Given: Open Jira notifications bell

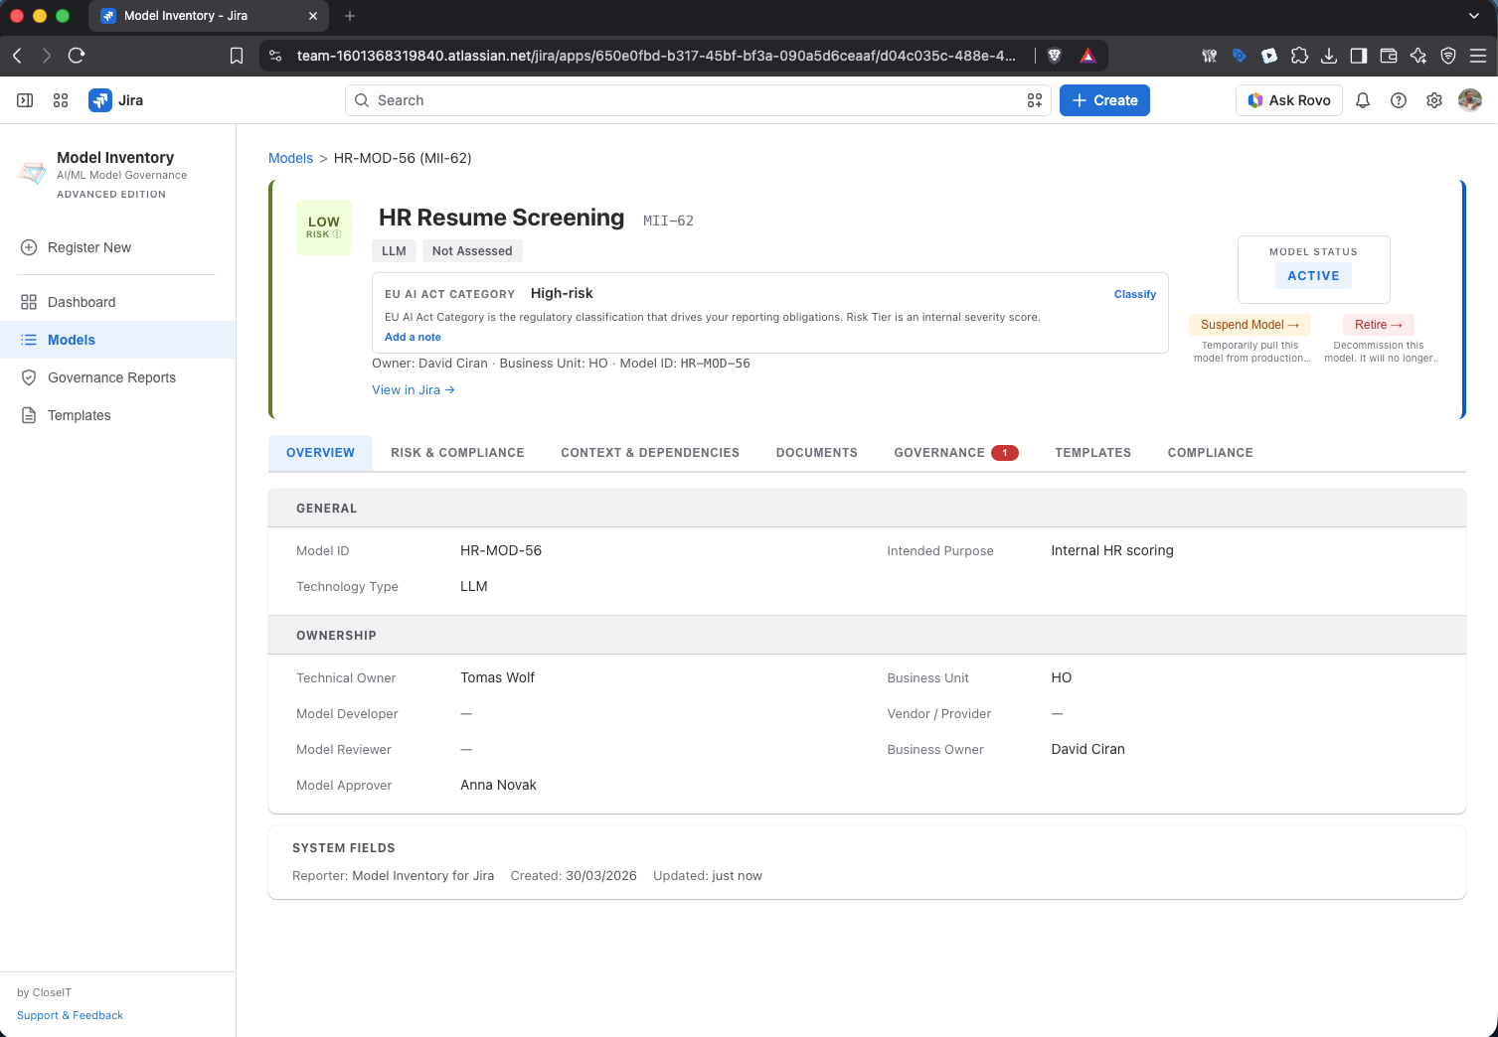Looking at the screenshot, I should 1363,100.
